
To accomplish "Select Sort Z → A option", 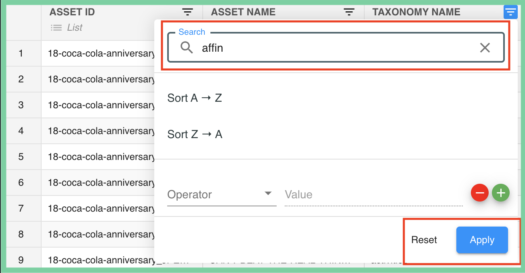I will click(195, 134).
